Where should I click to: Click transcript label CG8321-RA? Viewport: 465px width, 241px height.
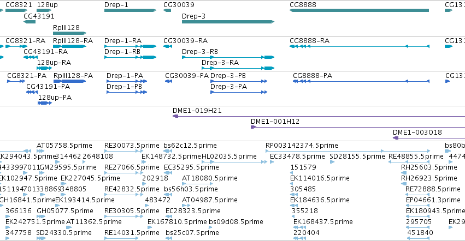pyautogui.click(x=26, y=40)
